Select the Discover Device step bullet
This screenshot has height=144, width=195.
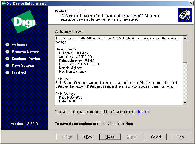pyautogui.click(x=7, y=52)
